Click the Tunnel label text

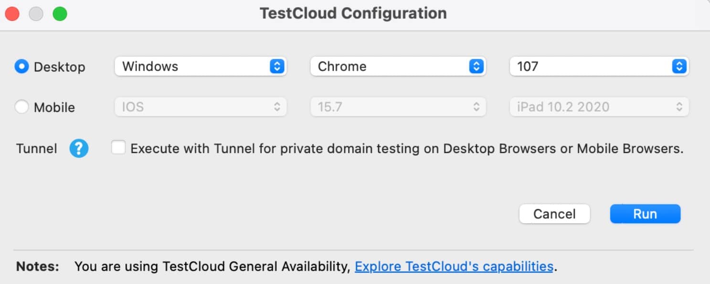[x=37, y=149]
